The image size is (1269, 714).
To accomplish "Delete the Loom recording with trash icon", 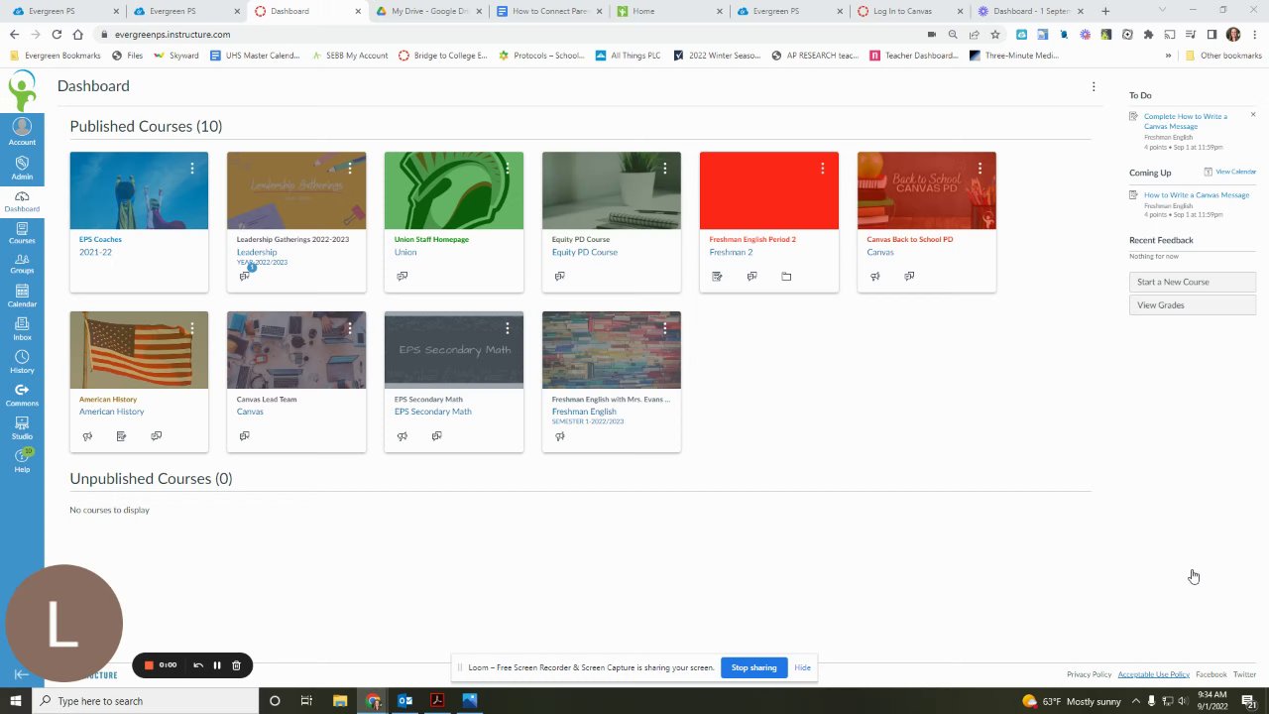I will click(236, 665).
